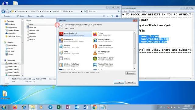This screenshot has height=110, width=195.
Task: Open Outlook from the taskbar
Action: [77, 107]
